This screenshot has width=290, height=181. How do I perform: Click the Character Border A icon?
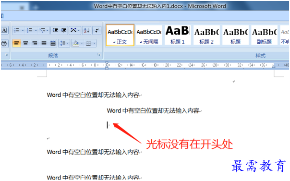tap(4, 30)
